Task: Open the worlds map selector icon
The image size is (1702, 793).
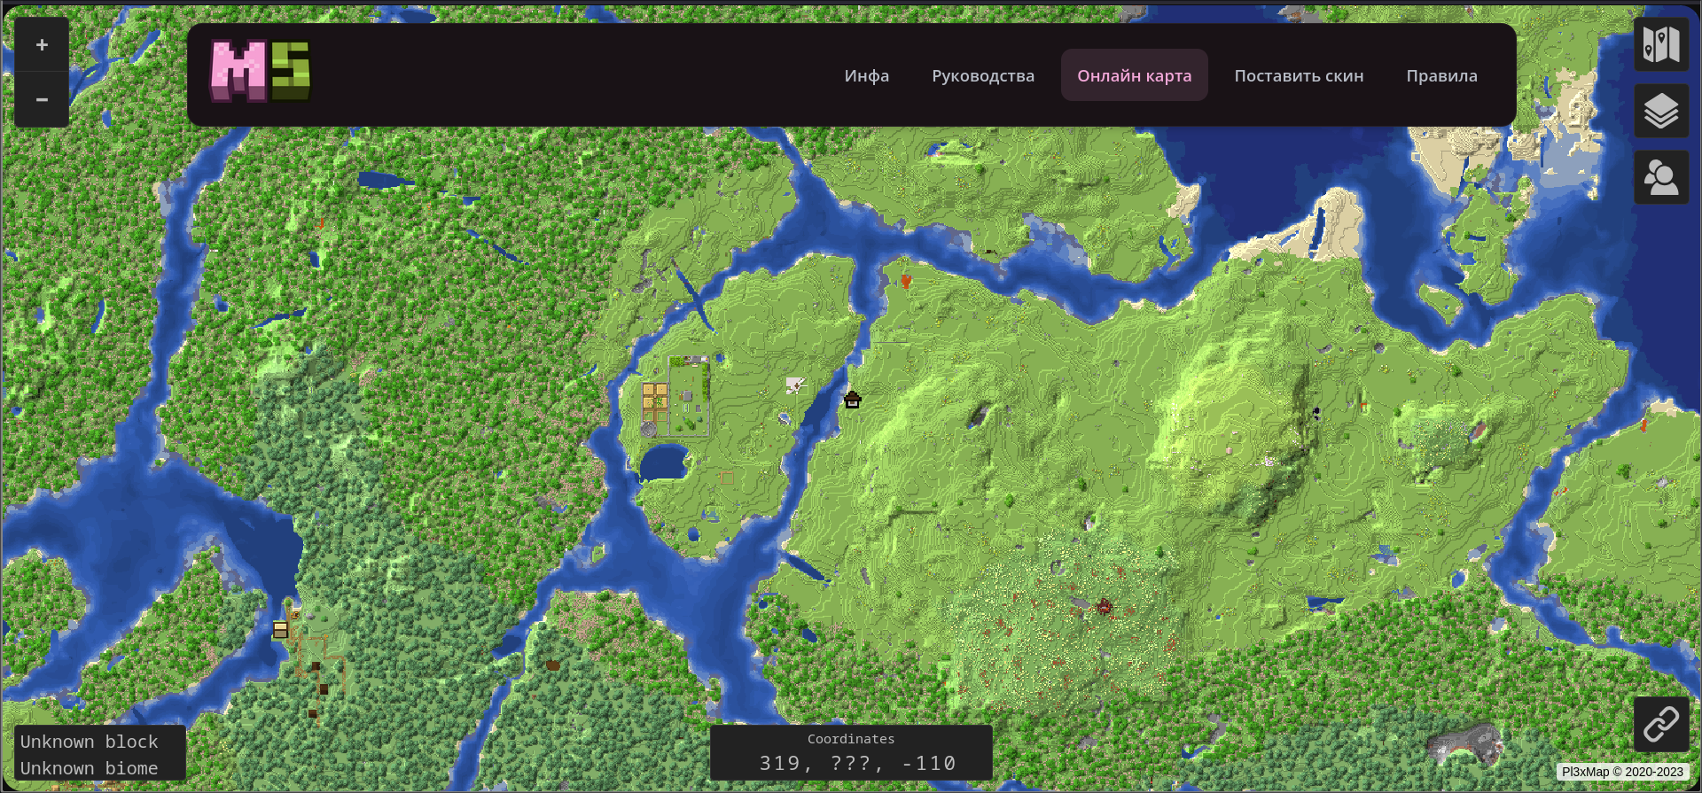Action: [1661, 44]
